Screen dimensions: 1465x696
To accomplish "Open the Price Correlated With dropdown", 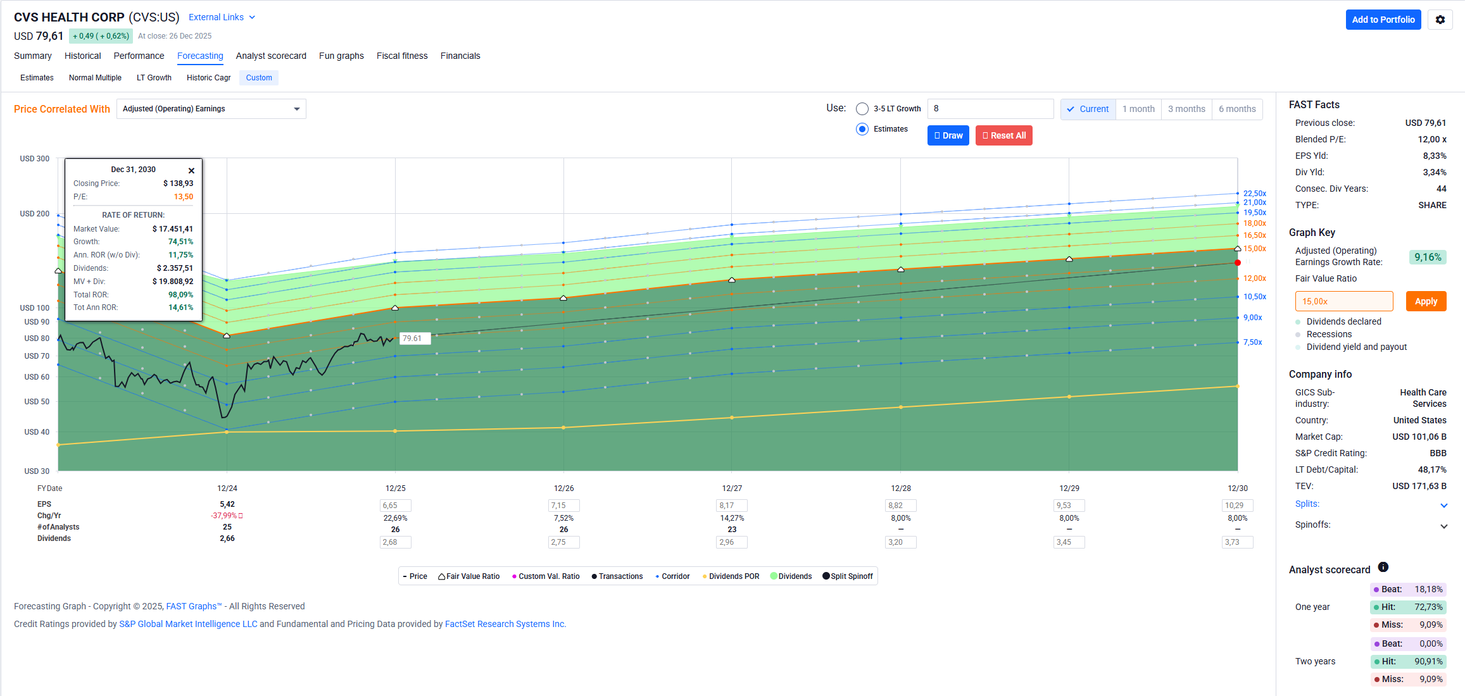I will (x=211, y=109).
